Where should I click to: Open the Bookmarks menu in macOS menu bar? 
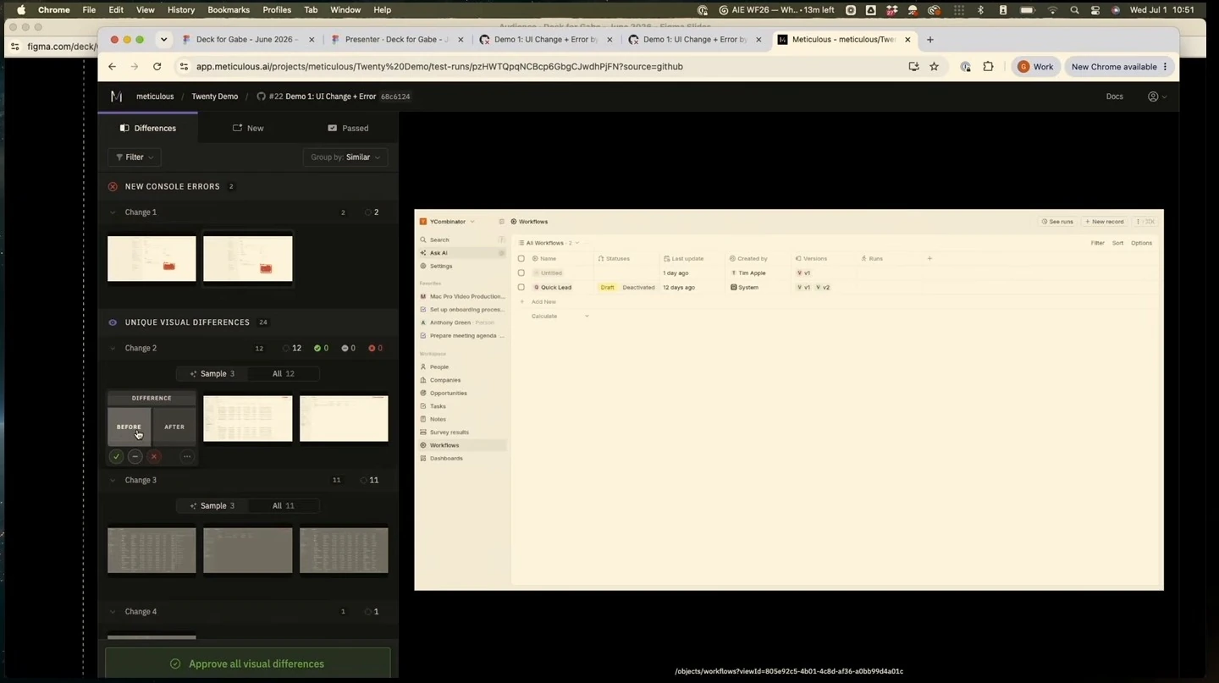coord(229,10)
